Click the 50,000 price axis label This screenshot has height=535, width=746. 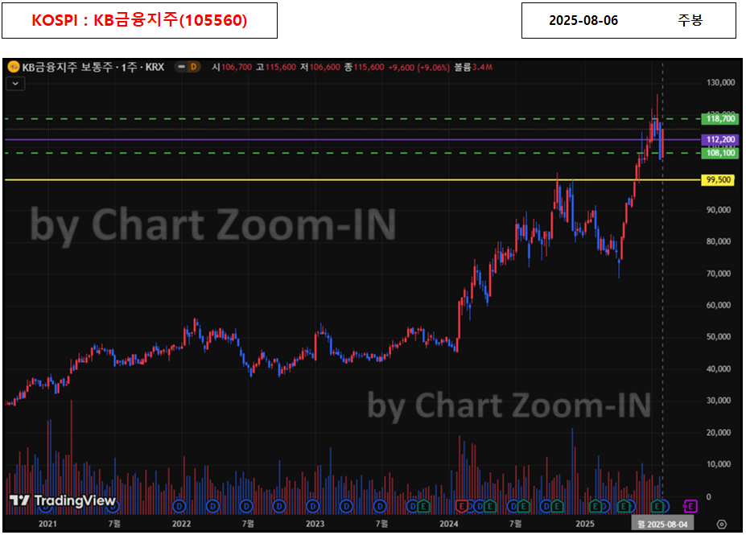click(720, 337)
